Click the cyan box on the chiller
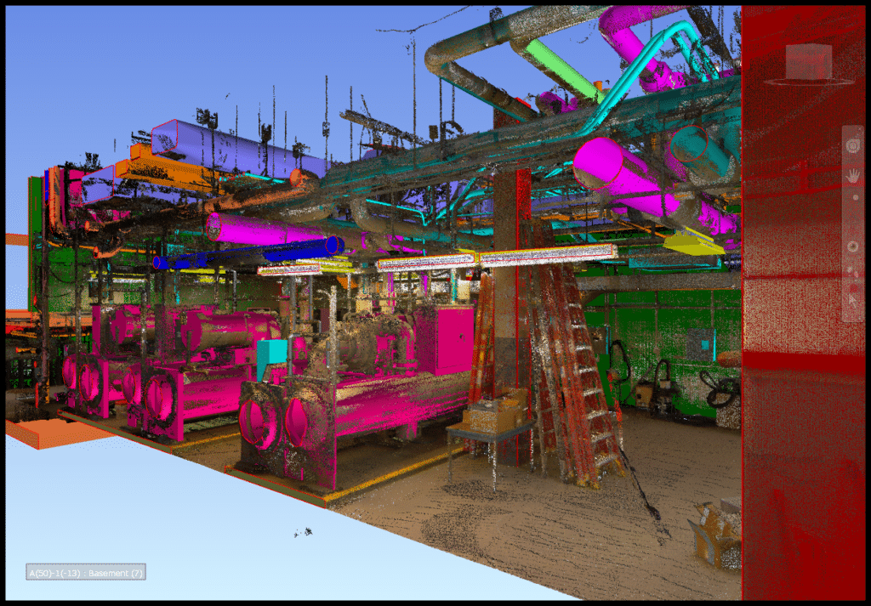The height and width of the screenshot is (606, 871). (x=271, y=358)
